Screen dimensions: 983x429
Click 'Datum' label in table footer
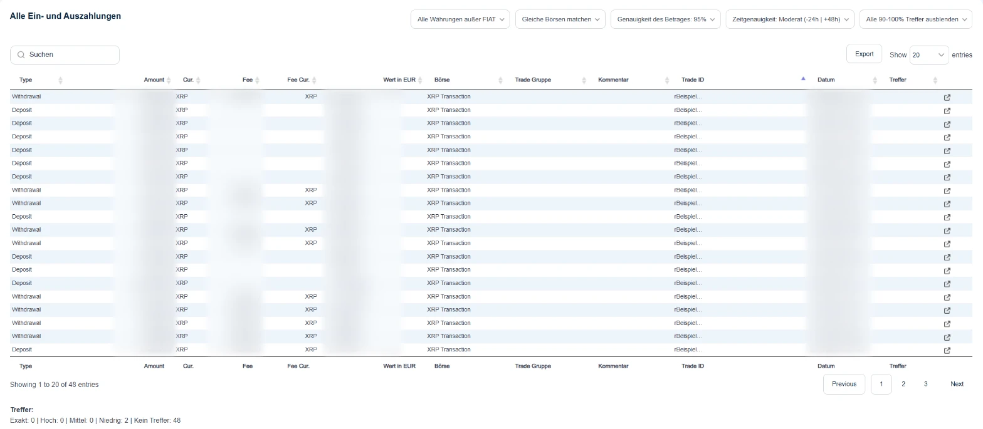pyautogui.click(x=826, y=366)
